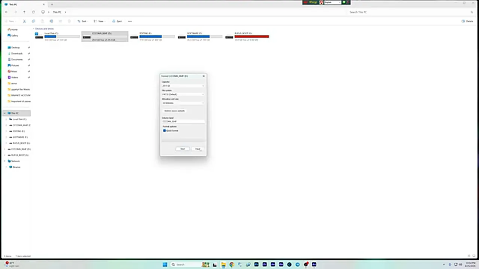The height and width of the screenshot is (269, 479).
Task: Eject the selected drive from toolbar
Action: (x=117, y=21)
